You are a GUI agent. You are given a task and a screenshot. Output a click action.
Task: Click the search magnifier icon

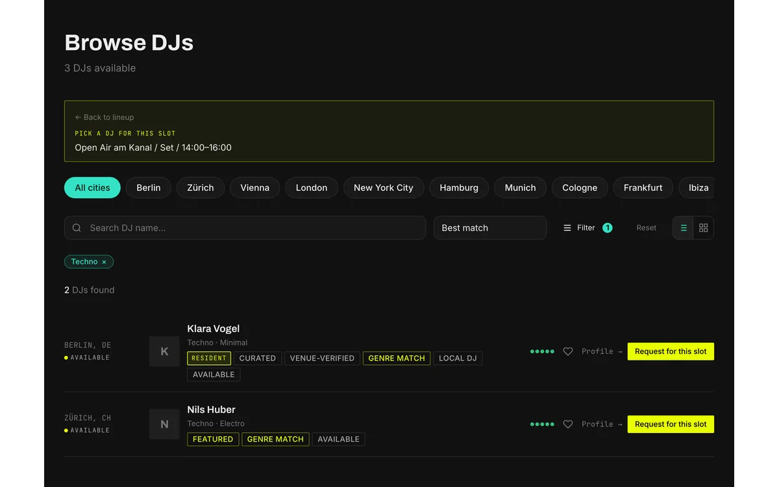point(77,228)
